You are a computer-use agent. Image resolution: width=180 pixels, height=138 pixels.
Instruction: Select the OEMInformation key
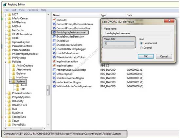22,34
